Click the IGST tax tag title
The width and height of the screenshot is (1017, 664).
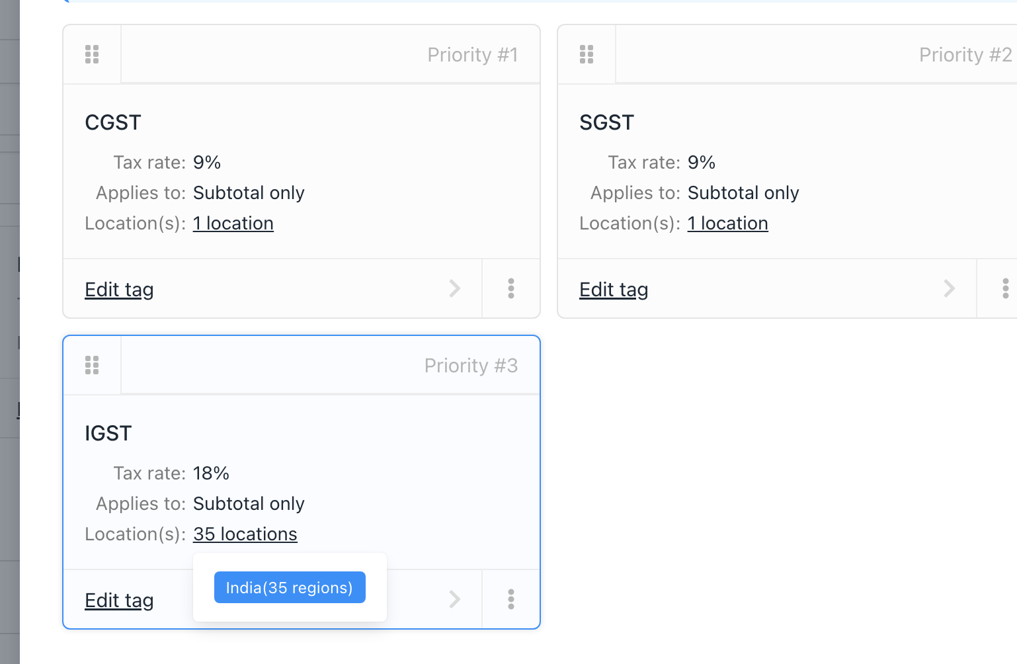pyautogui.click(x=108, y=434)
